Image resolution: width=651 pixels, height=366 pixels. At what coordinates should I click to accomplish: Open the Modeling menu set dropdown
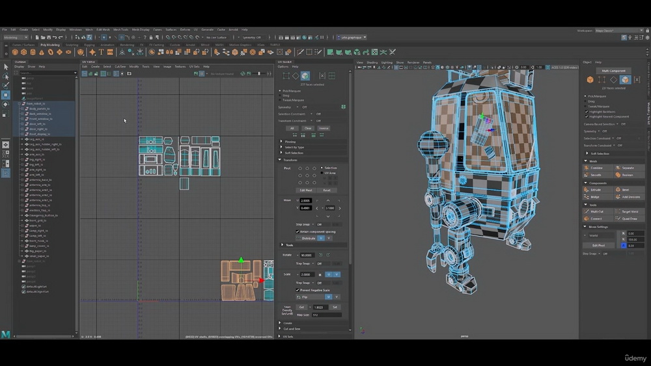pyautogui.click(x=16, y=37)
